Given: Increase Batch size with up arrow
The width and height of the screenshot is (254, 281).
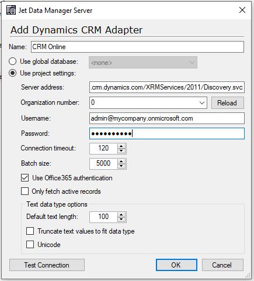Looking at the screenshot, I should [x=121, y=162].
